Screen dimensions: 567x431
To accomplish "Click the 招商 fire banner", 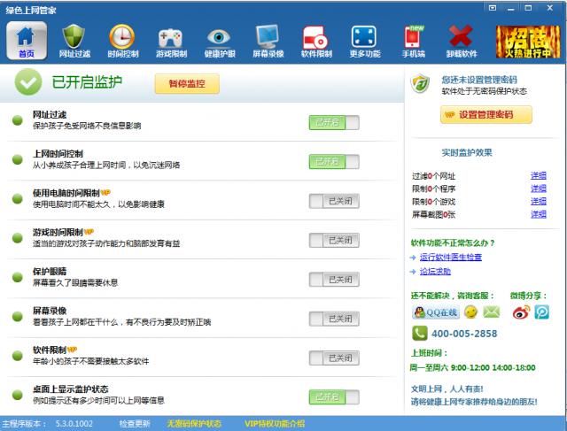I will (x=528, y=42).
